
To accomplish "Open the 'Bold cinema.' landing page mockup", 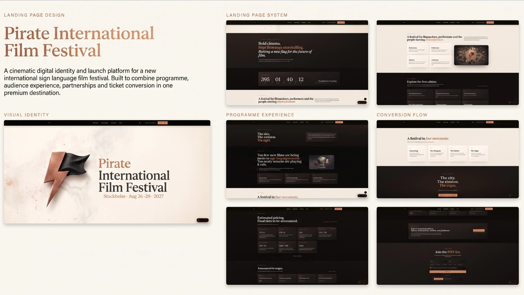I will (x=297, y=63).
